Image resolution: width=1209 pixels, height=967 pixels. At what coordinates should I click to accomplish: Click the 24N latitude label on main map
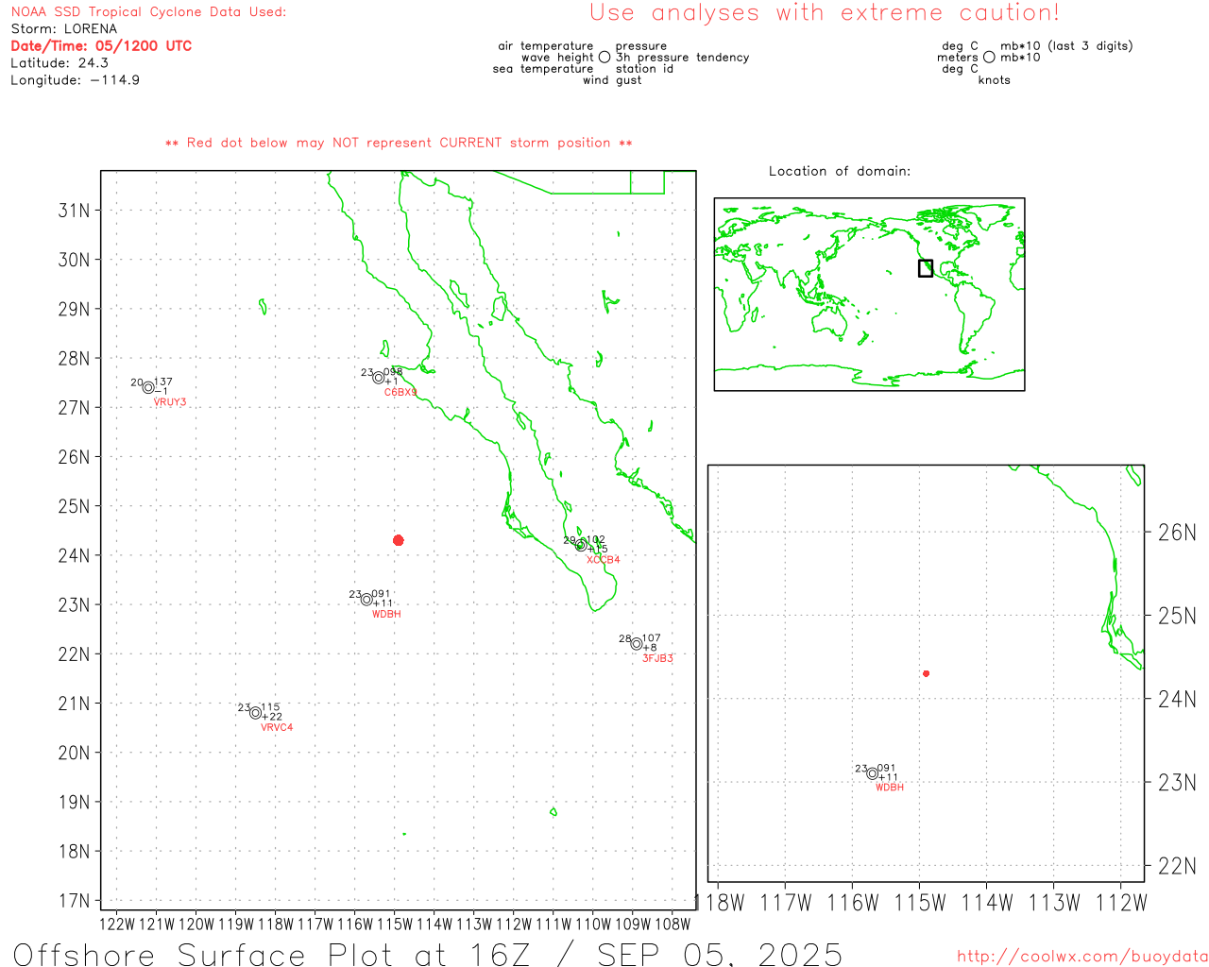coord(75,555)
